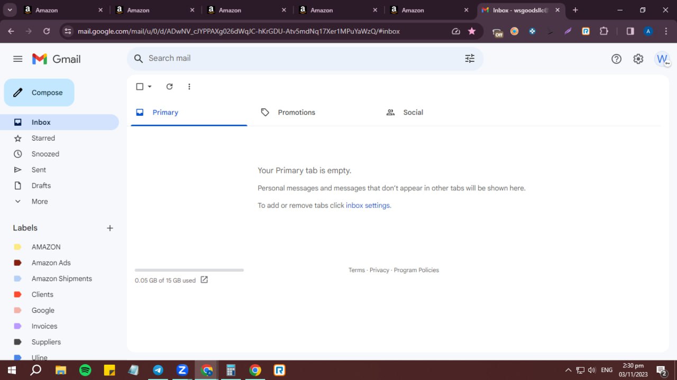Screen dimensions: 677x380
Task: View site information icon in address bar
Action: click(68, 31)
